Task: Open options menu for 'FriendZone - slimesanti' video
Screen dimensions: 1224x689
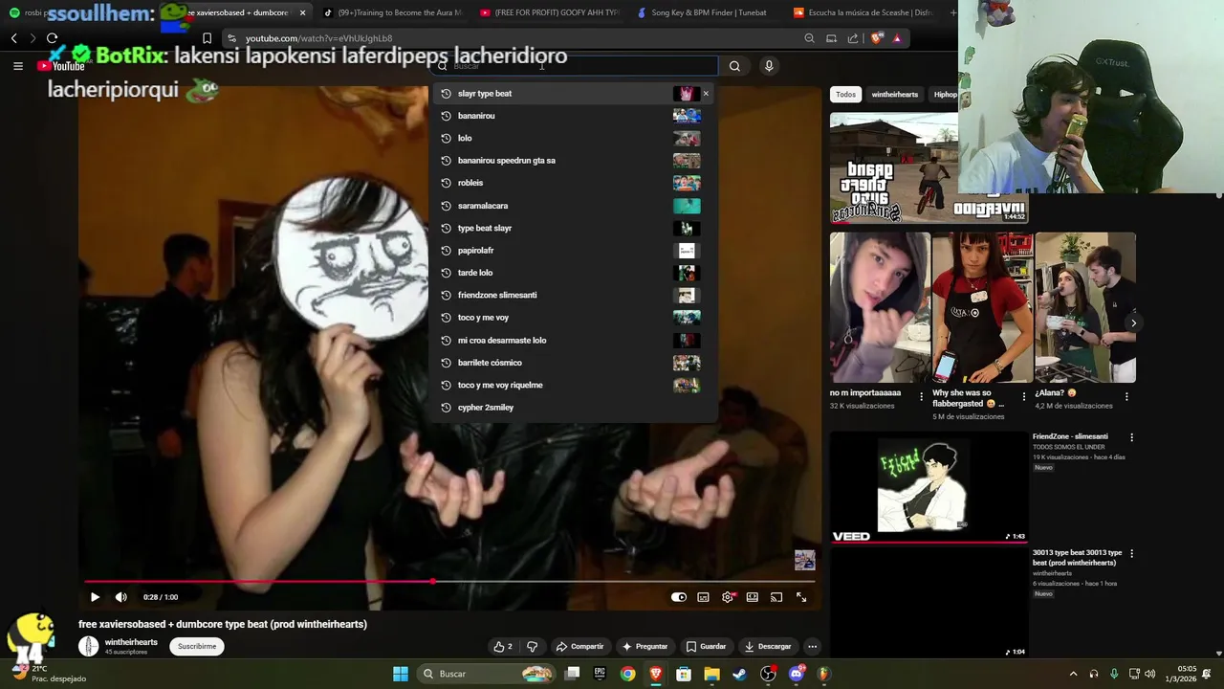Action: tap(1131, 437)
